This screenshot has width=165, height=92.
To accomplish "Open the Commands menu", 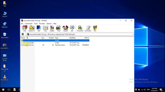I will pos(29,24).
